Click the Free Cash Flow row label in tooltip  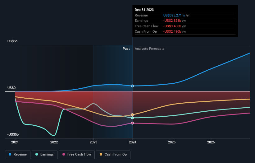[x=147, y=26]
